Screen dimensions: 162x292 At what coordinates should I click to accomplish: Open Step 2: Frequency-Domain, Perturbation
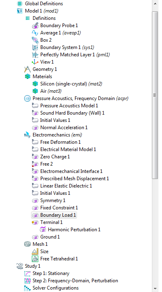[x=75, y=281]
